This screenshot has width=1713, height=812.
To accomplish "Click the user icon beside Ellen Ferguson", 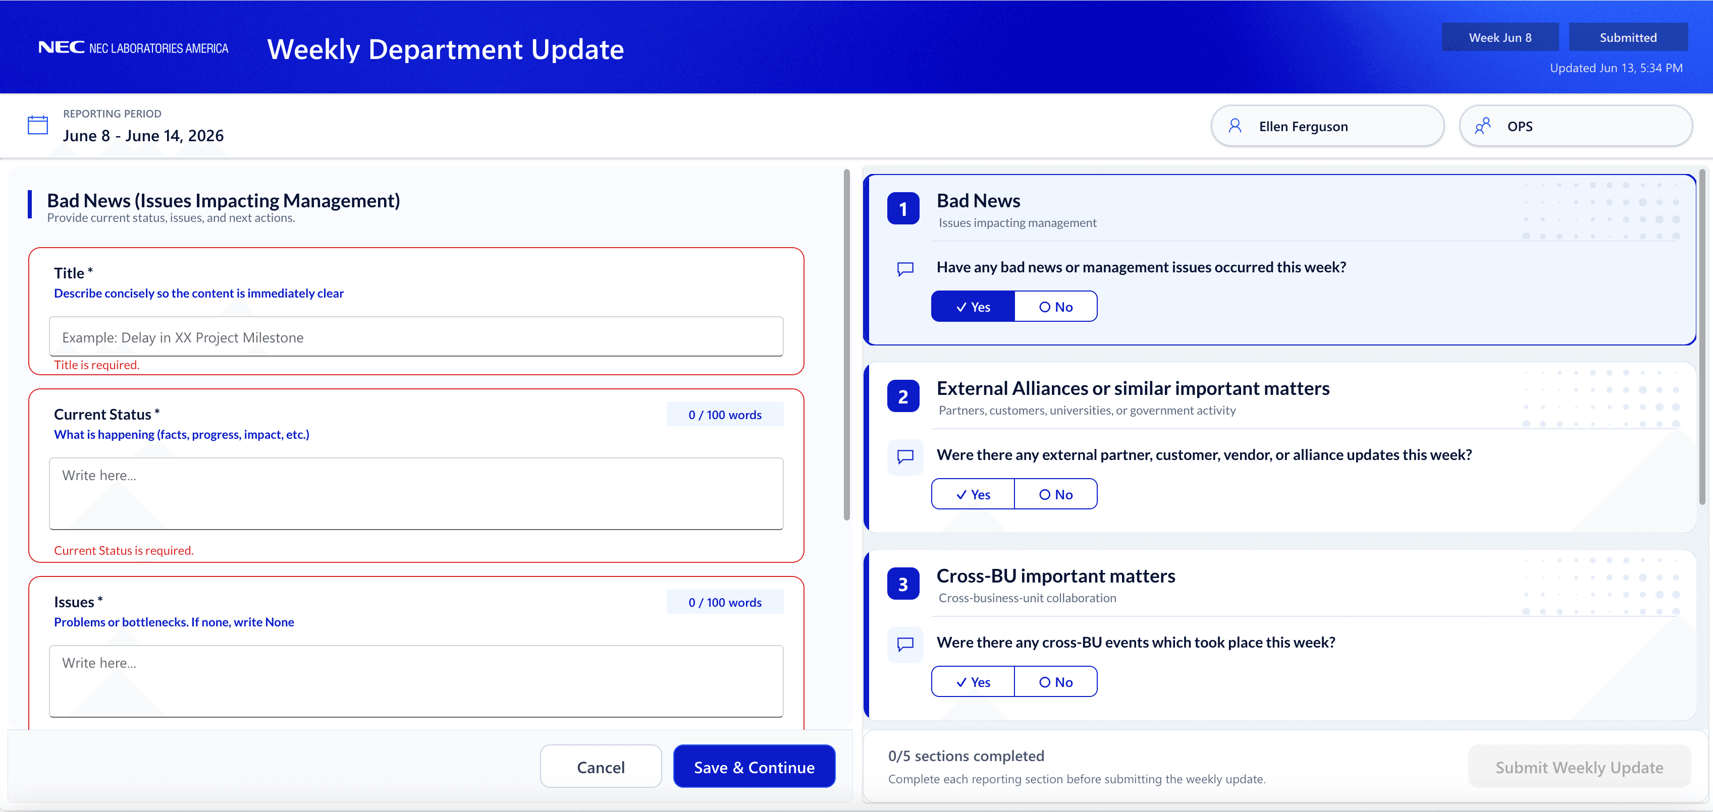I will [1235, 126].
